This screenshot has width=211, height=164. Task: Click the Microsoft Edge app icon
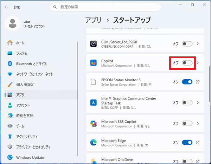click(x=94, y=142)
